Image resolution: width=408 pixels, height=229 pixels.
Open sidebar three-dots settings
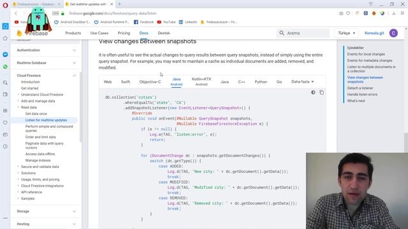(x=5, y=218)
